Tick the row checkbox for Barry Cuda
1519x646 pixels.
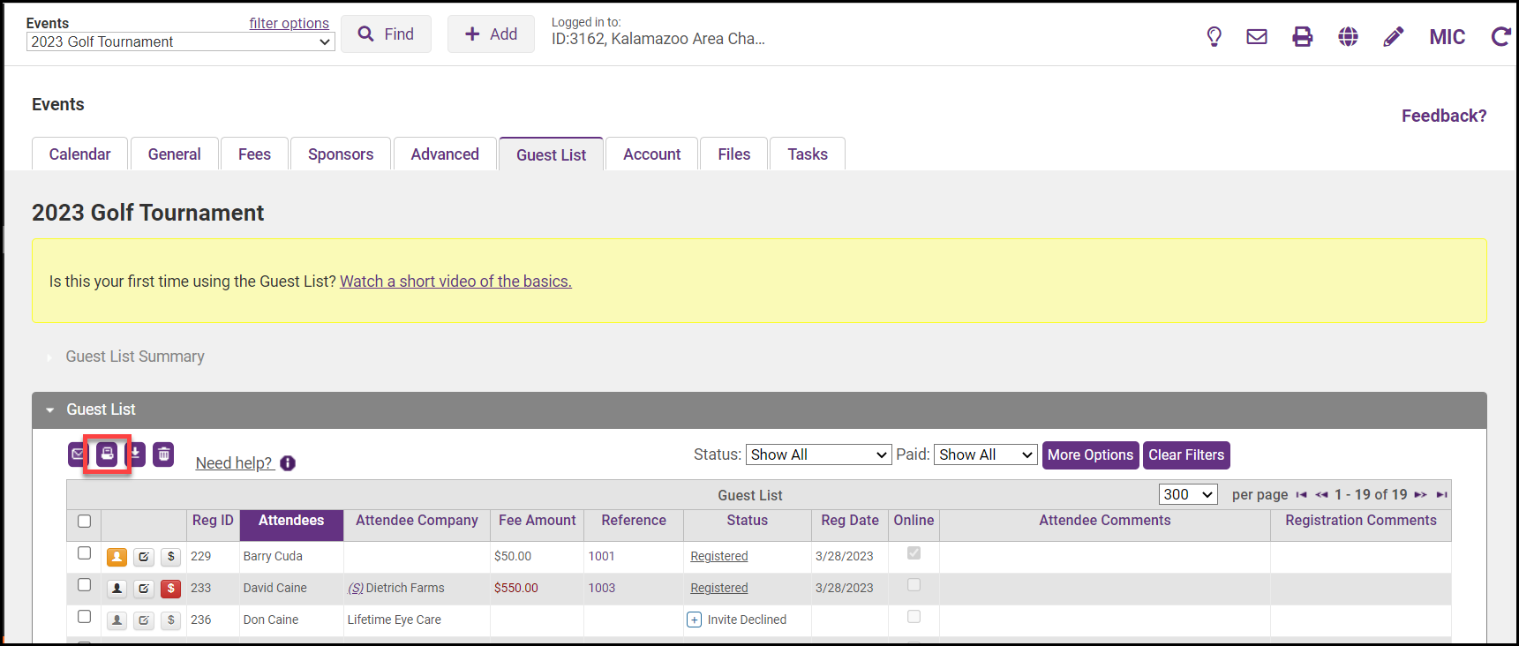(85, 553)
